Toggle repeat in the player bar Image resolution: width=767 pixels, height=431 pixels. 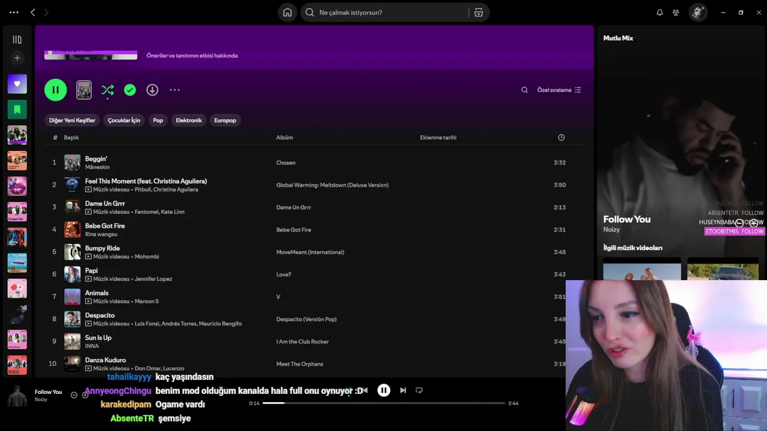pyautogui.click(x=419, y=390)
